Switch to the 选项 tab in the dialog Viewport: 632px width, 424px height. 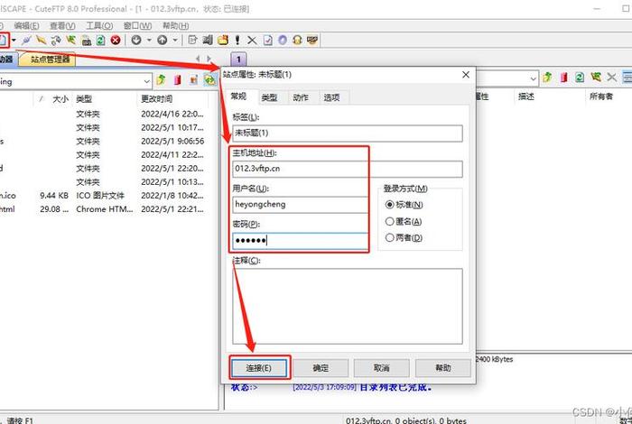[x=331, y=97]
